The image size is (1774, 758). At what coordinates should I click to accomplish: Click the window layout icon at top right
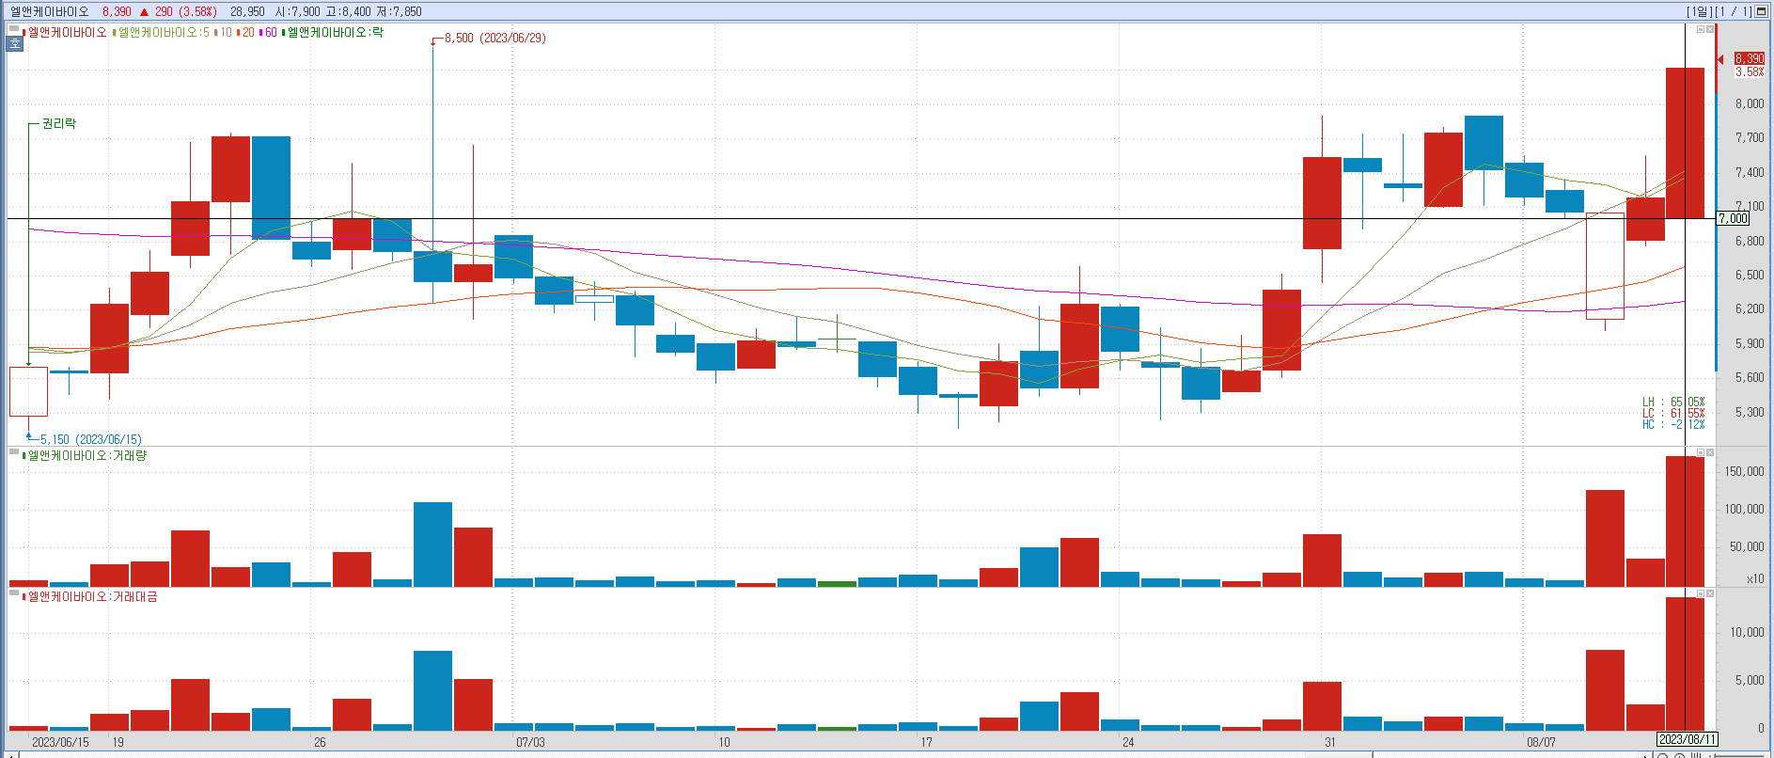point(1762,11)
